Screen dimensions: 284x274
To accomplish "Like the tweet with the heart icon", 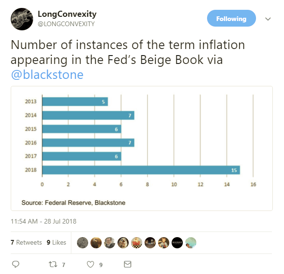I will [91, 264].
